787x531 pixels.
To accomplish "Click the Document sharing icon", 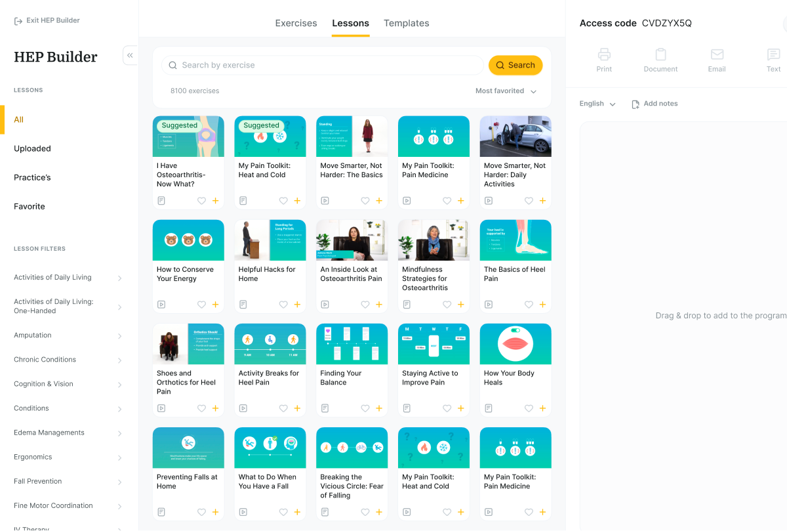I will coord(660,55).
